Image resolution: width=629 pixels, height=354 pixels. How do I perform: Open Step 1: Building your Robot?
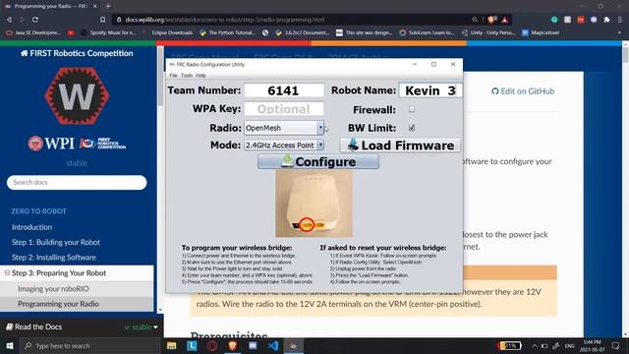click(x=56, y=242)
